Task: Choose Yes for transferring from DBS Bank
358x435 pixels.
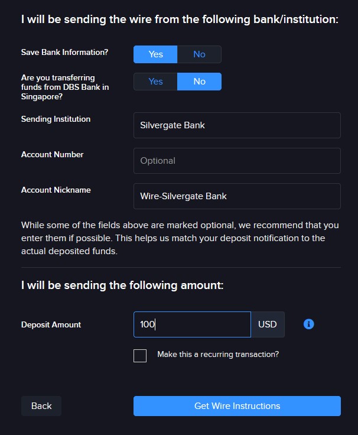Action: pyautogui.click(x=155, y=82)
